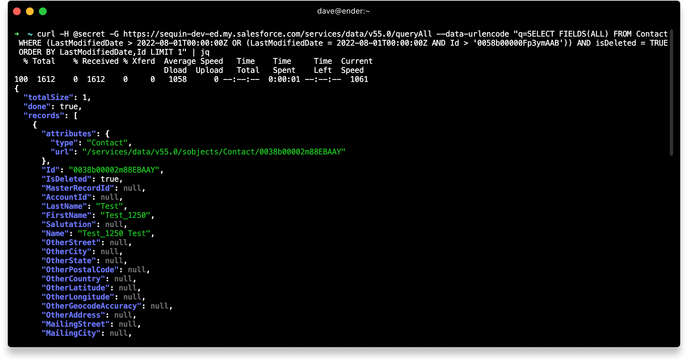Click the green maximize button
688x362 pixels.
coord(42,11)
